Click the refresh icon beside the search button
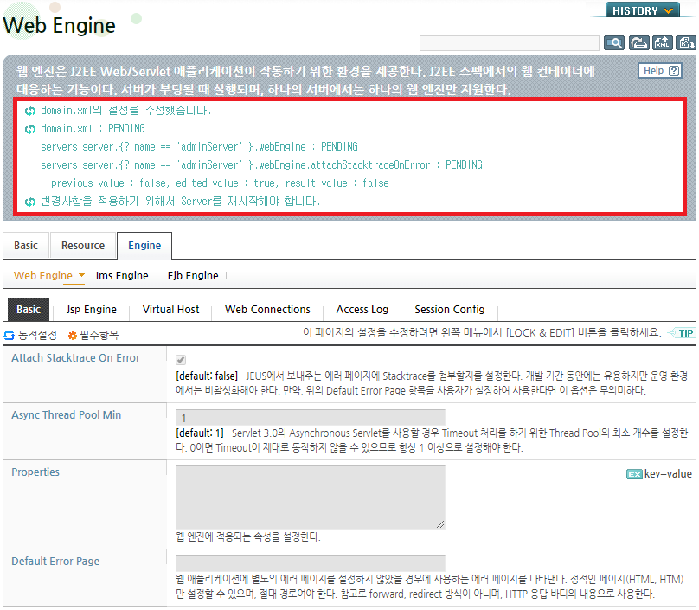Screen dimensions: 699x610 tap(638, 43)
